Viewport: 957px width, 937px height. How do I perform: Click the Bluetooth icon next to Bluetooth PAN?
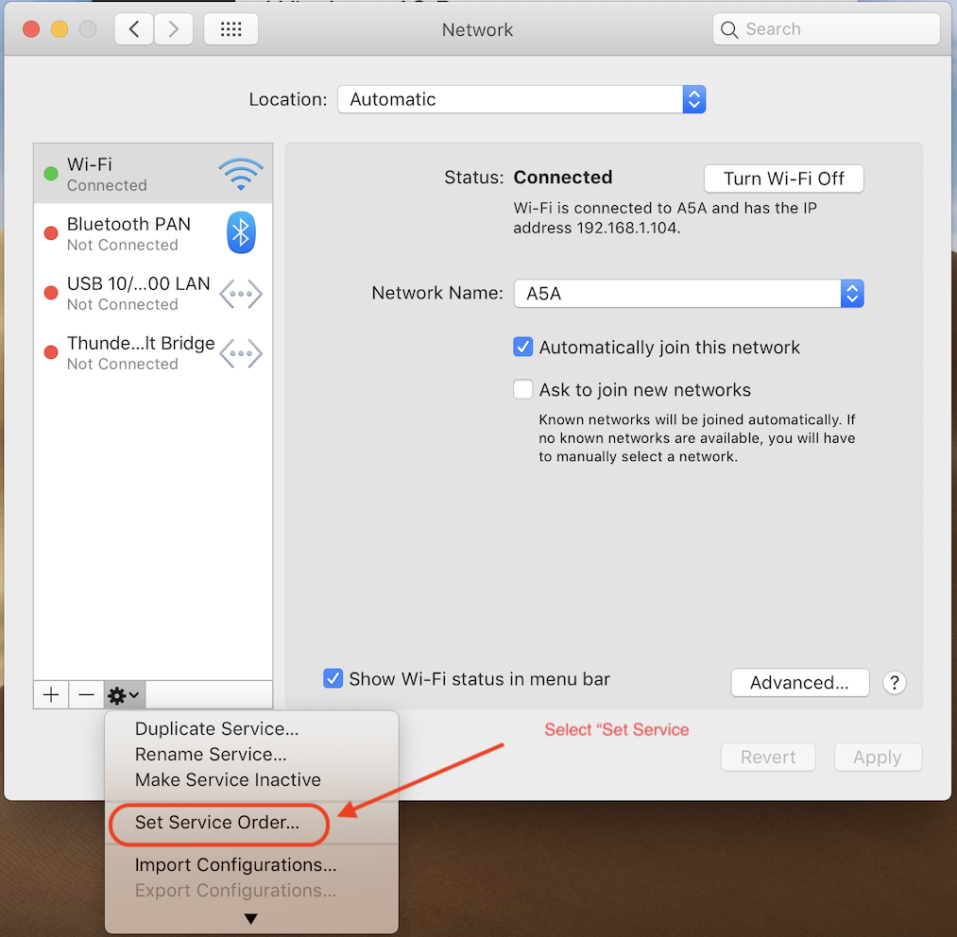pos(241,232)
